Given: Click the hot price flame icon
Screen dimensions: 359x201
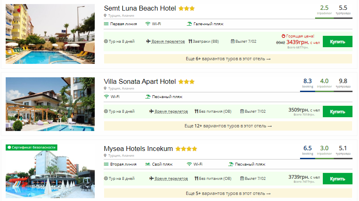Looking at the screenshot, I should [x=283, y=36].
